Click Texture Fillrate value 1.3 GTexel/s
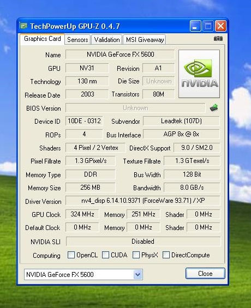 (192, 161)
